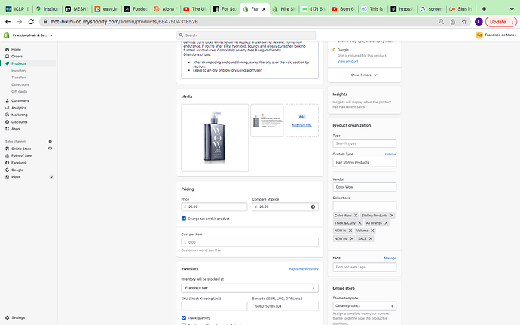Click the Price field

(x=214, y=207)
